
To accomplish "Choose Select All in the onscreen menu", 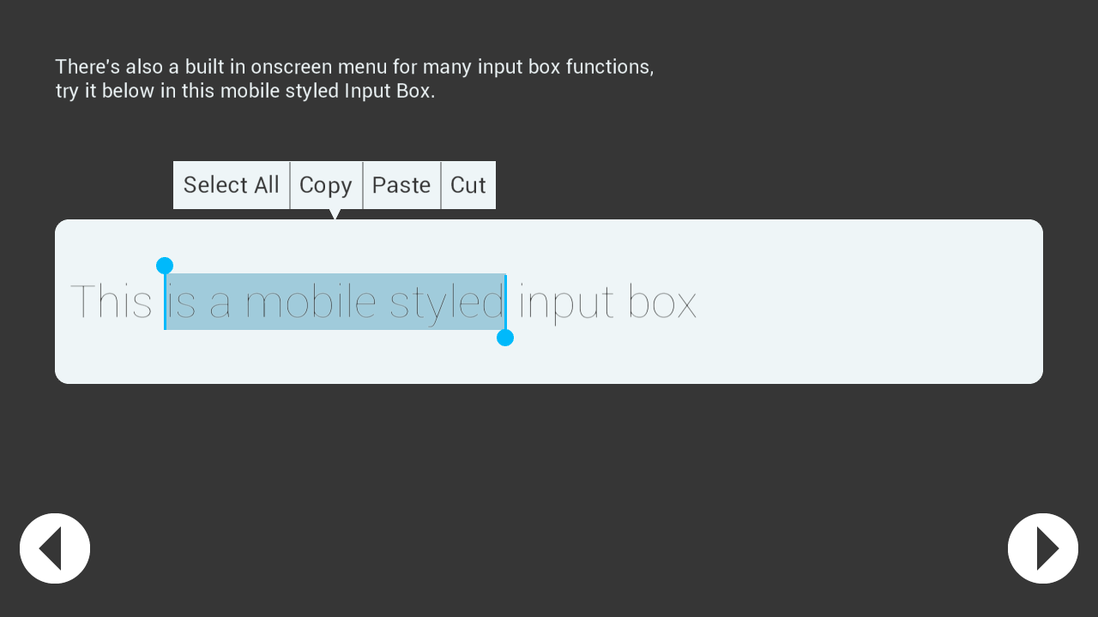I will point(232,185).
